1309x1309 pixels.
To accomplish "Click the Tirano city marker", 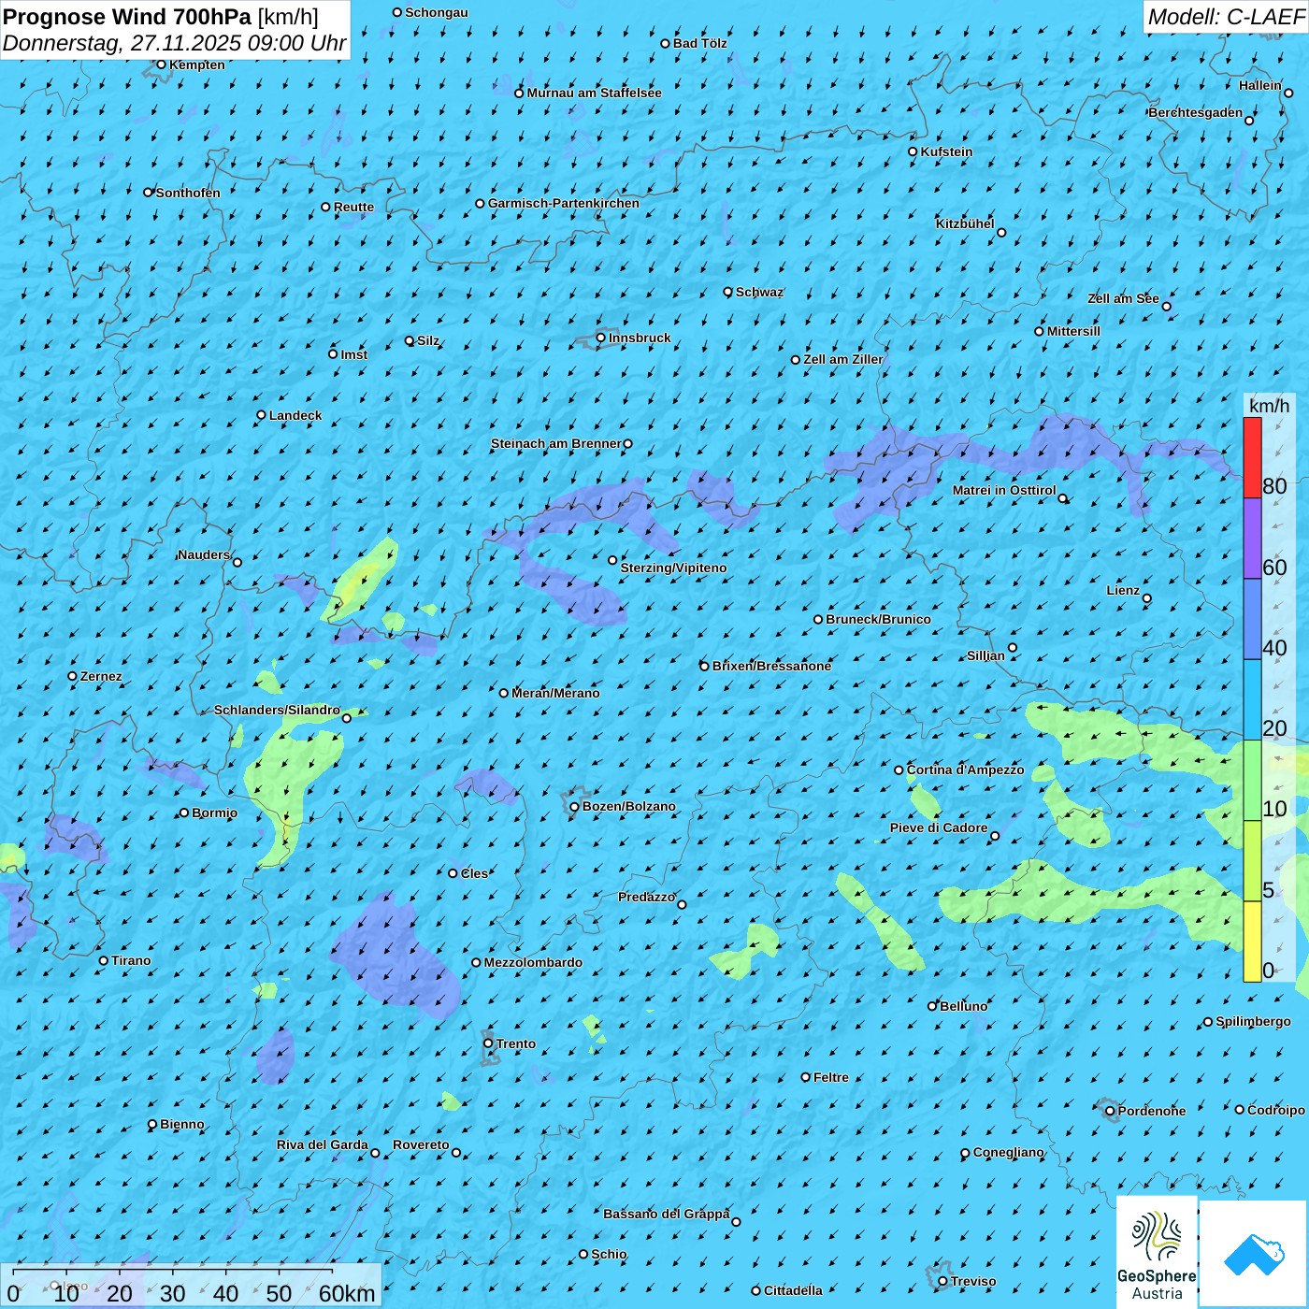I will [104, 960].
